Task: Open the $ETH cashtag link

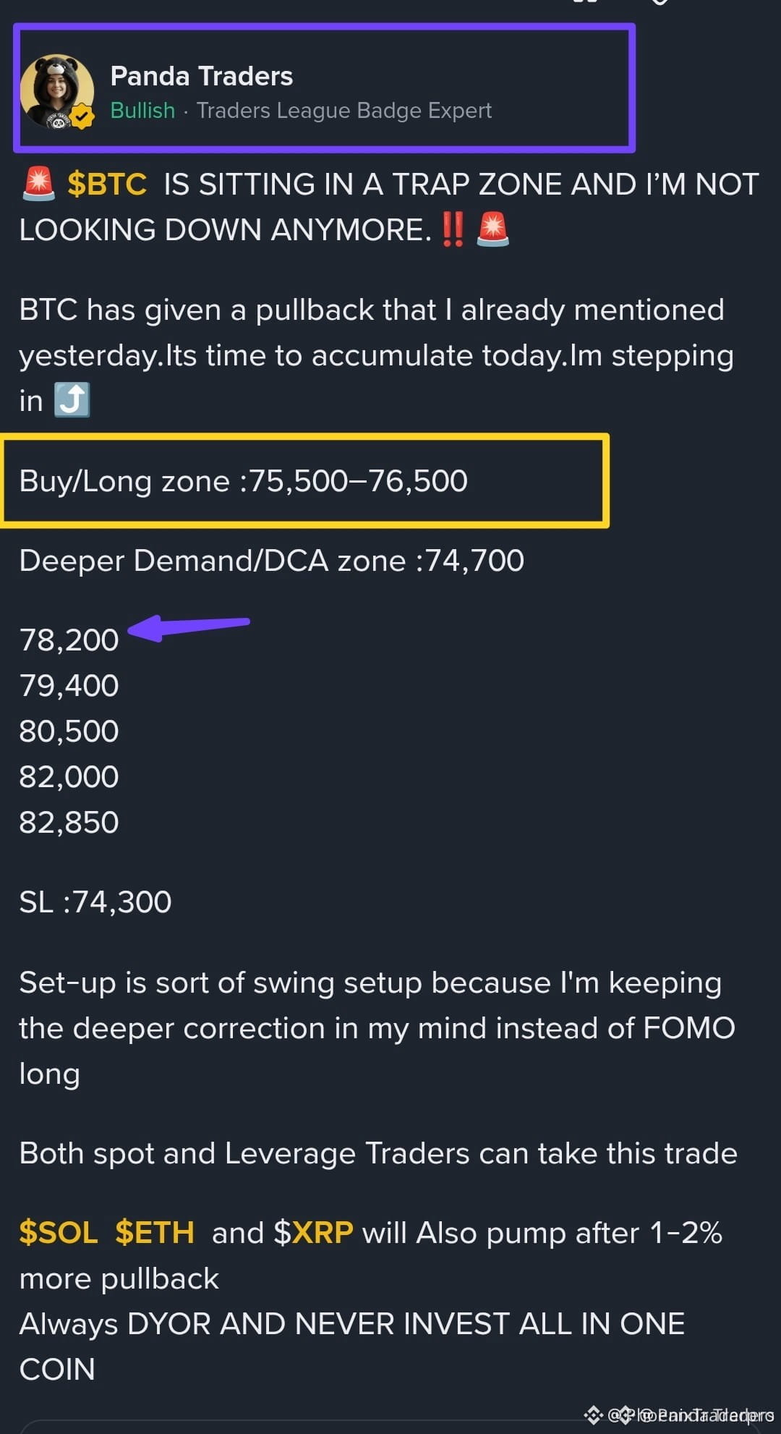Action: [155, 1232]
